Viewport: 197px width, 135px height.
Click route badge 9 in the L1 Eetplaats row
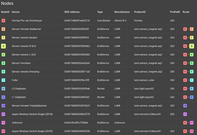click(x=192, y=97)
